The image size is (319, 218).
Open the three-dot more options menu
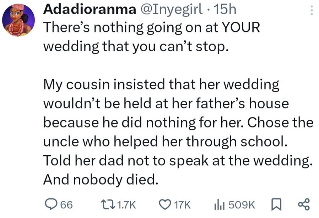click(312, 10)
